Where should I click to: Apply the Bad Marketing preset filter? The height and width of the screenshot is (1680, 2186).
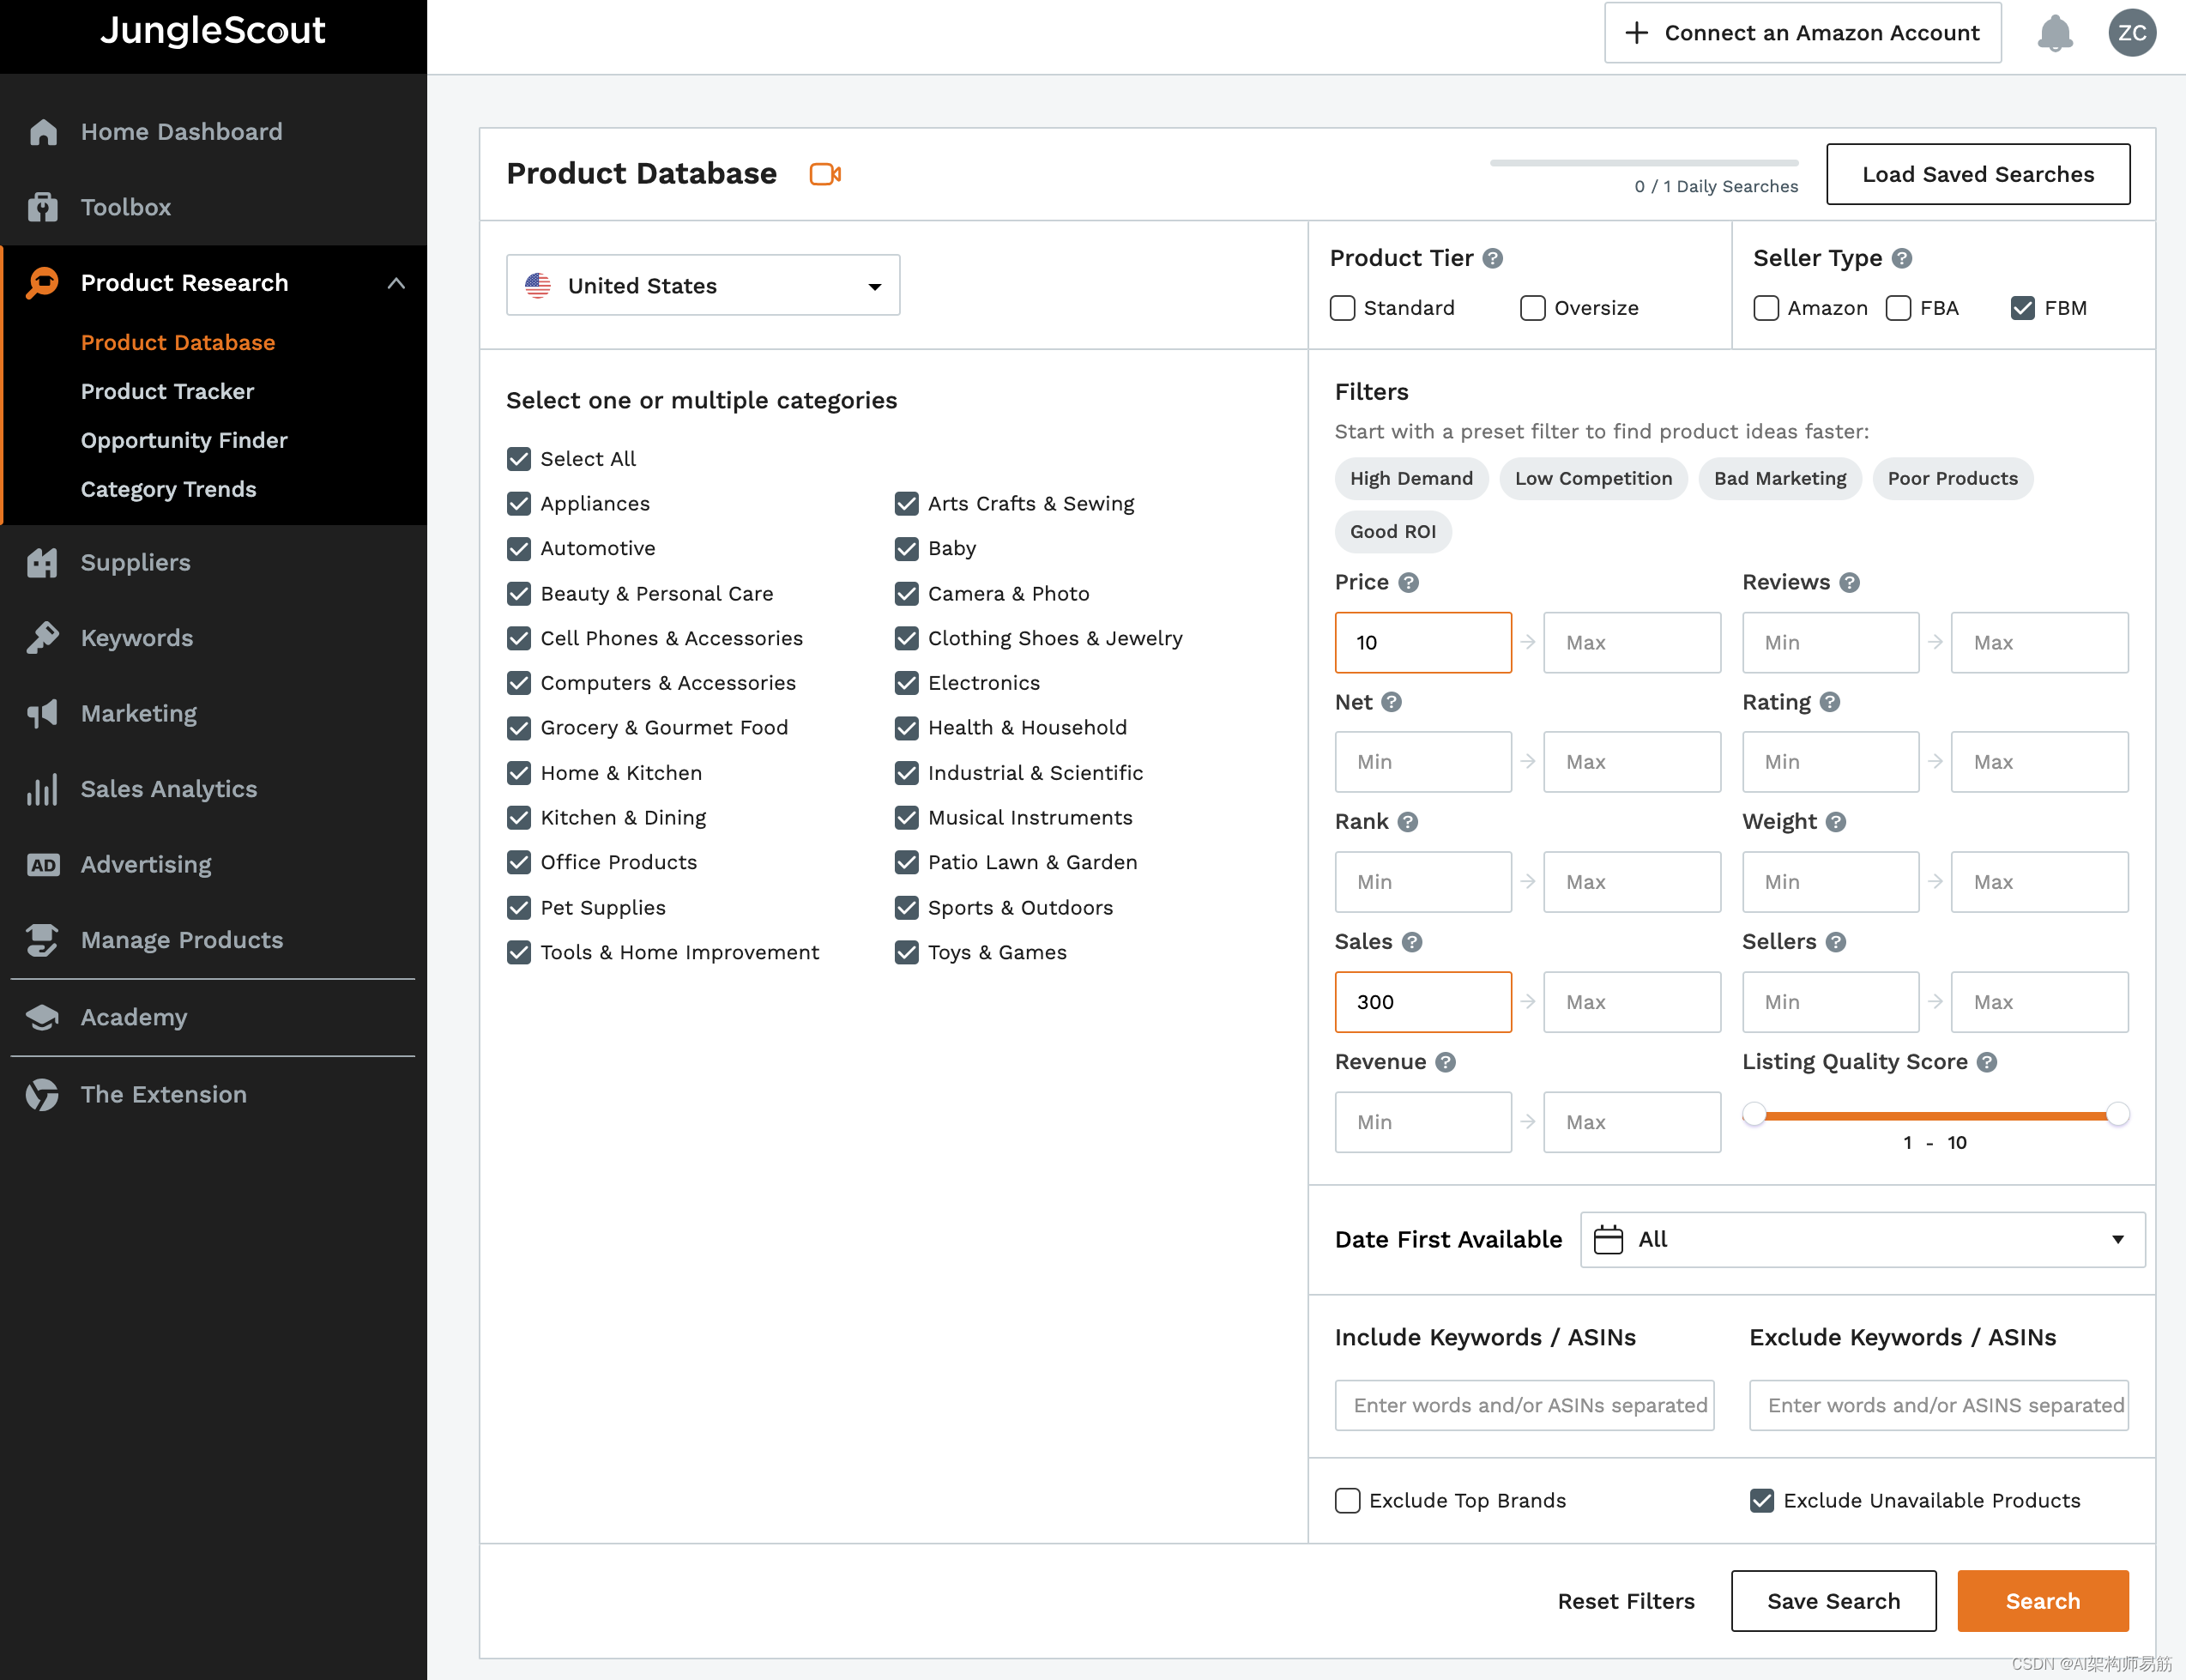[1780, 478]
